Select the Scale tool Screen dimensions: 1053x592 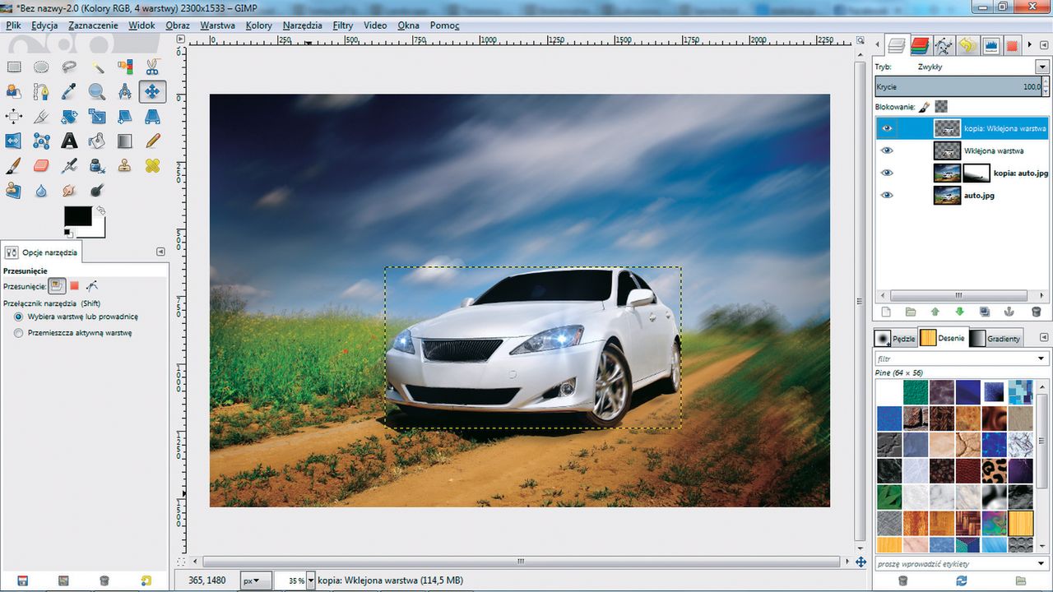click(97, 116)
